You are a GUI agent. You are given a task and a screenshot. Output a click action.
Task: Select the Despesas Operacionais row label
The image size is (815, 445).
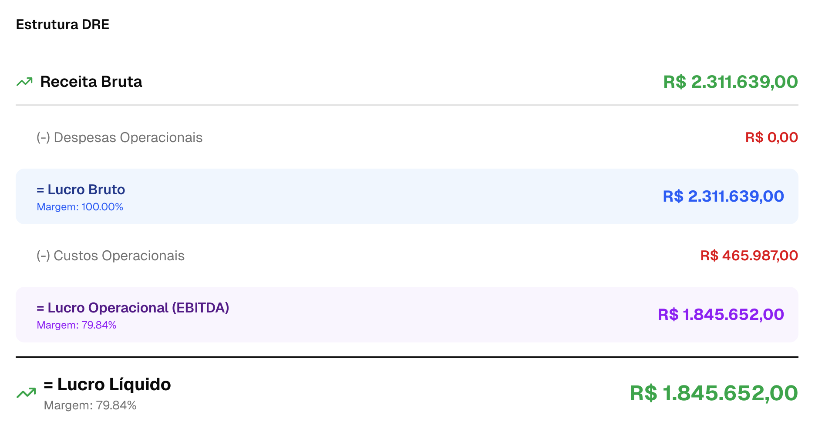pos(119,137)
